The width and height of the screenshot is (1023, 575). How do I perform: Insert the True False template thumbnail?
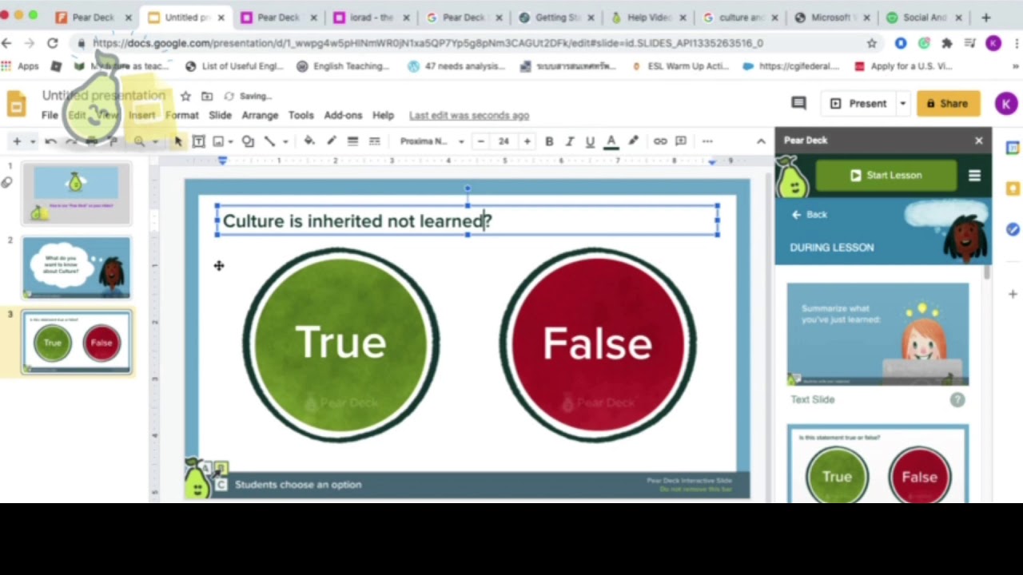[878, 464]
